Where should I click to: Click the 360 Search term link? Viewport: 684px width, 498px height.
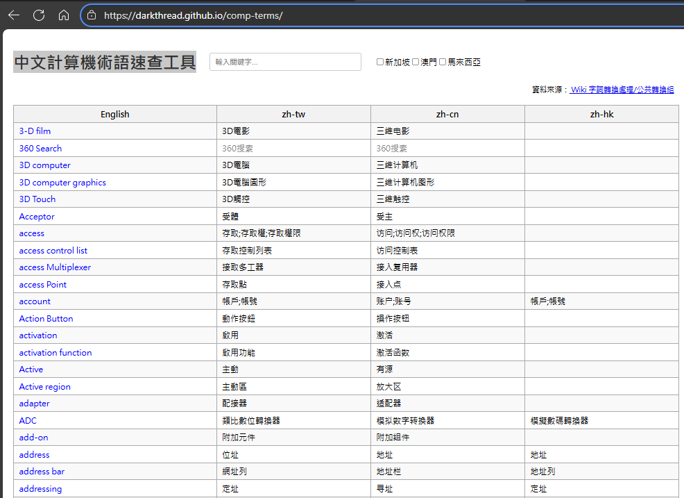[x=40, y=148]
